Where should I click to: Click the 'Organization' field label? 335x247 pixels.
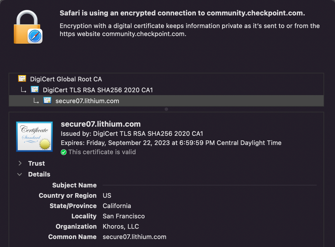(x=76, y=227)
